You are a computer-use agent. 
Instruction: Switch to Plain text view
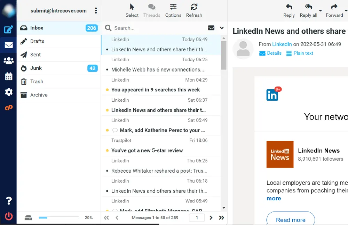pyautogui.click(x=300, y=53)
